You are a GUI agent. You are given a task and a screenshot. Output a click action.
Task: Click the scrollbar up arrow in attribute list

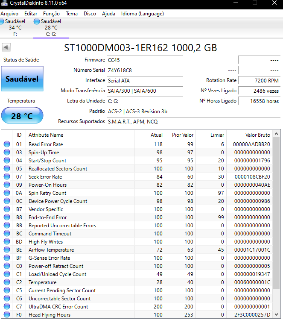click(x=277, y=134)
